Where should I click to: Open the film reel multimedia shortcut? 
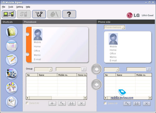(12, 74)
